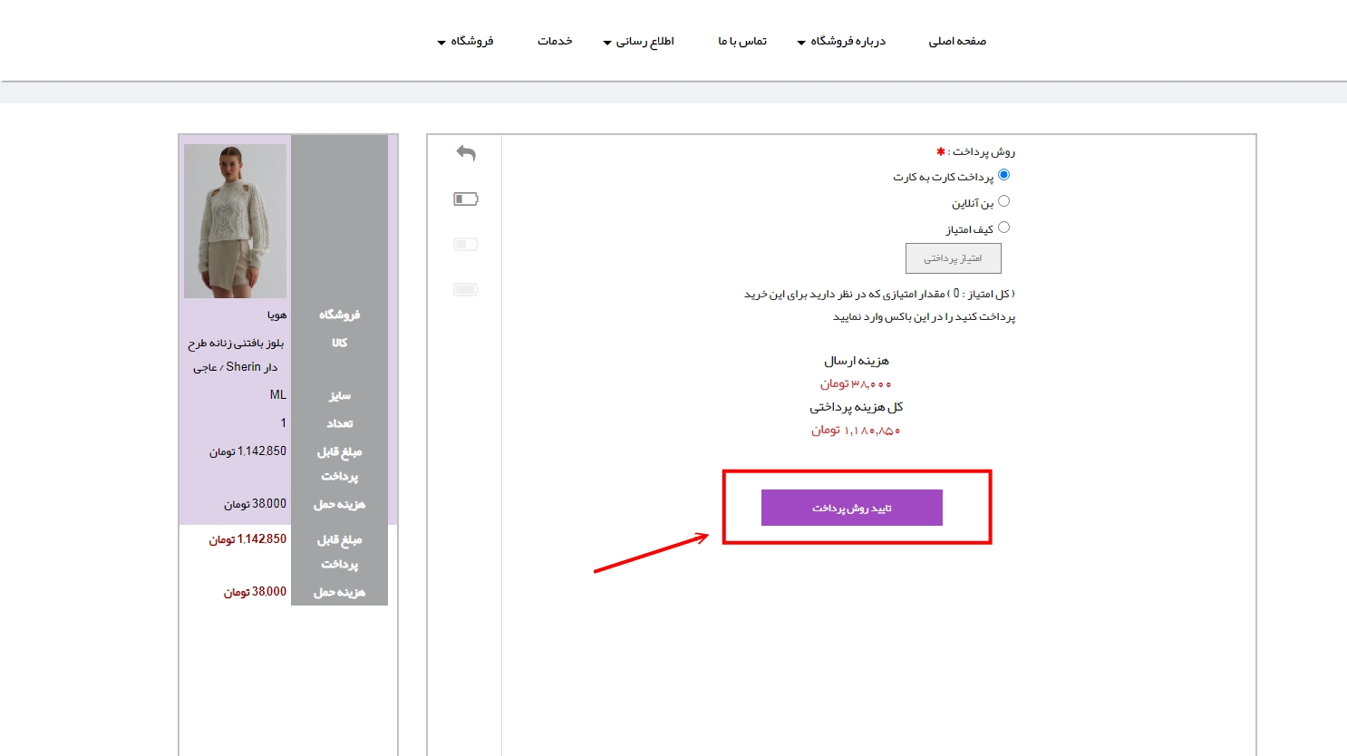Open the اطلاع رسانی dropdown menu
The image size is (1347, 756).
click(639, 42)
